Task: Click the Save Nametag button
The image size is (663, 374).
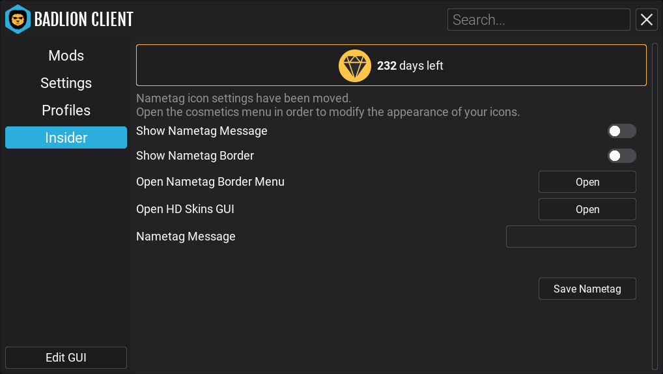Action: [x=587, y=289]
